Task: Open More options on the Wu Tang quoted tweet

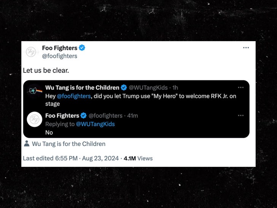Action: [x=240, y=88]
